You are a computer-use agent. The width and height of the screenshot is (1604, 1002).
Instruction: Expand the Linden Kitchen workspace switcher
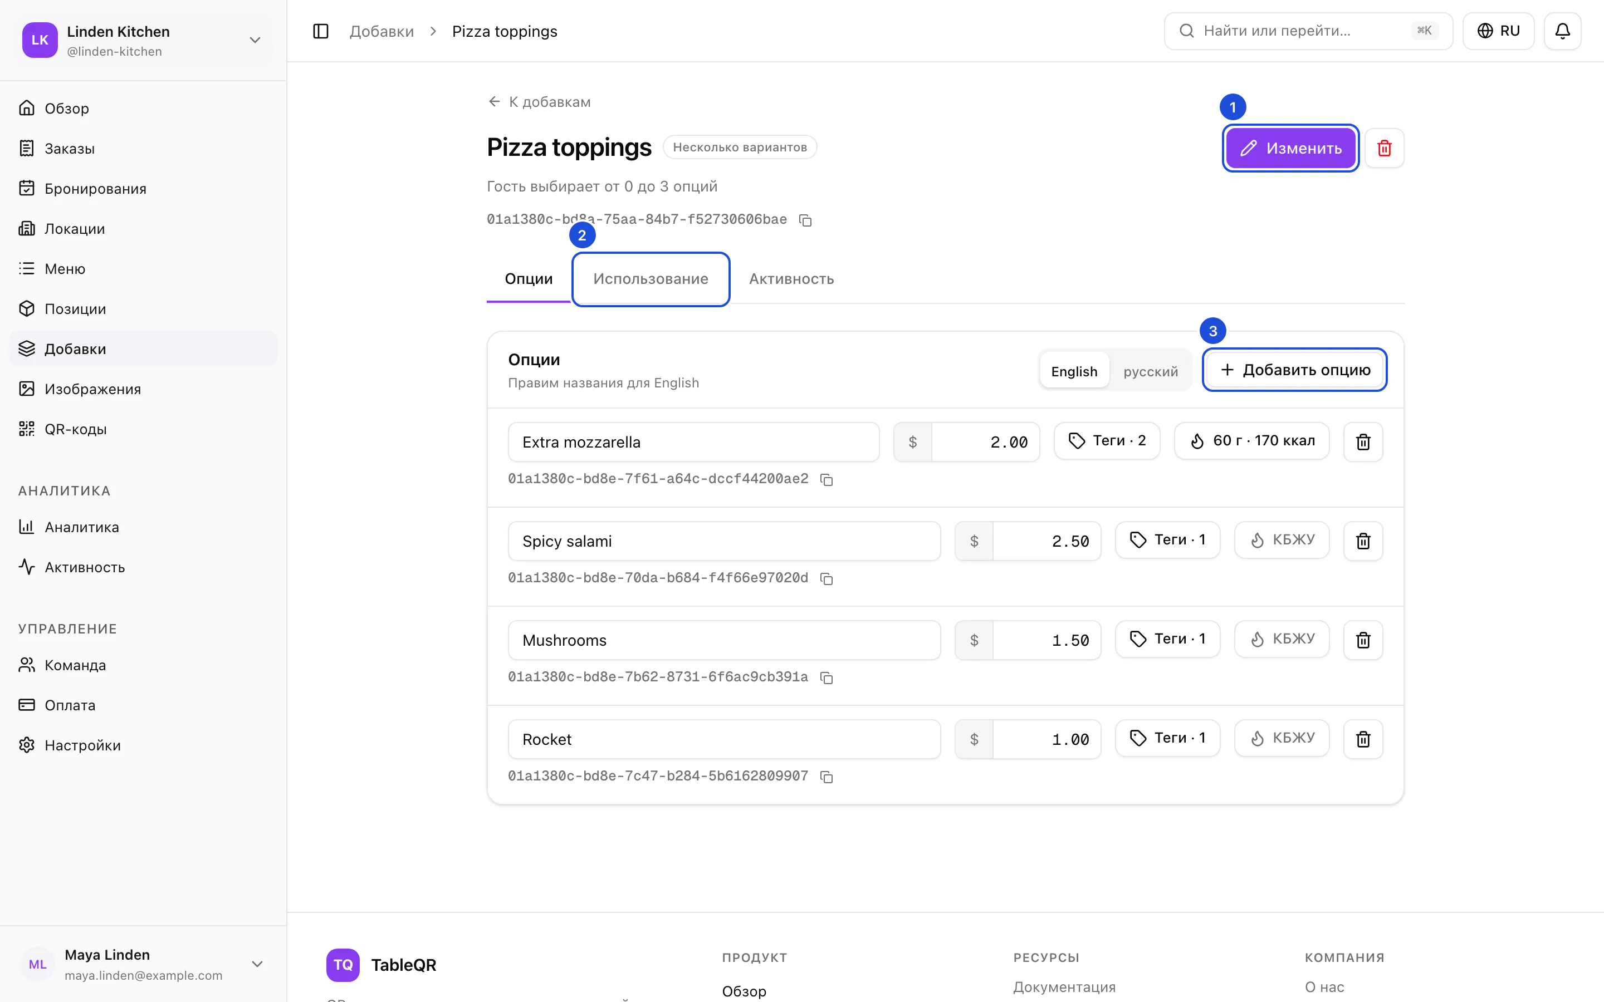[x=143, y=41]
